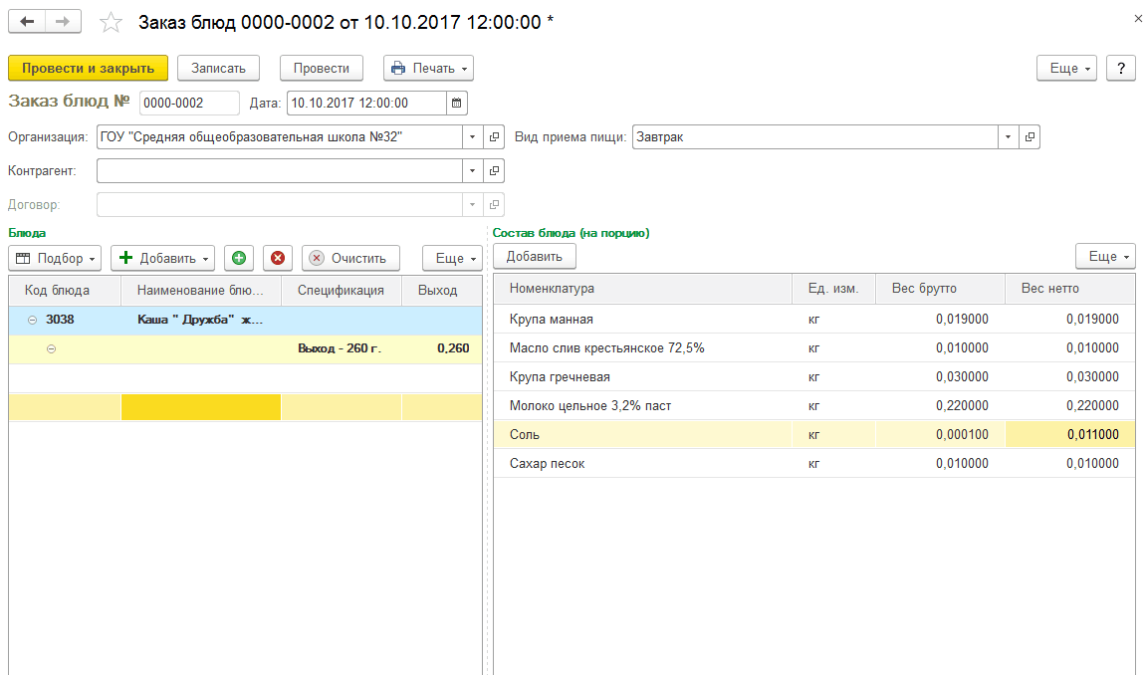Viewport: 1146px width, 675px height.
Task: Go back with the left arrow button
Action: coord(27,22)
